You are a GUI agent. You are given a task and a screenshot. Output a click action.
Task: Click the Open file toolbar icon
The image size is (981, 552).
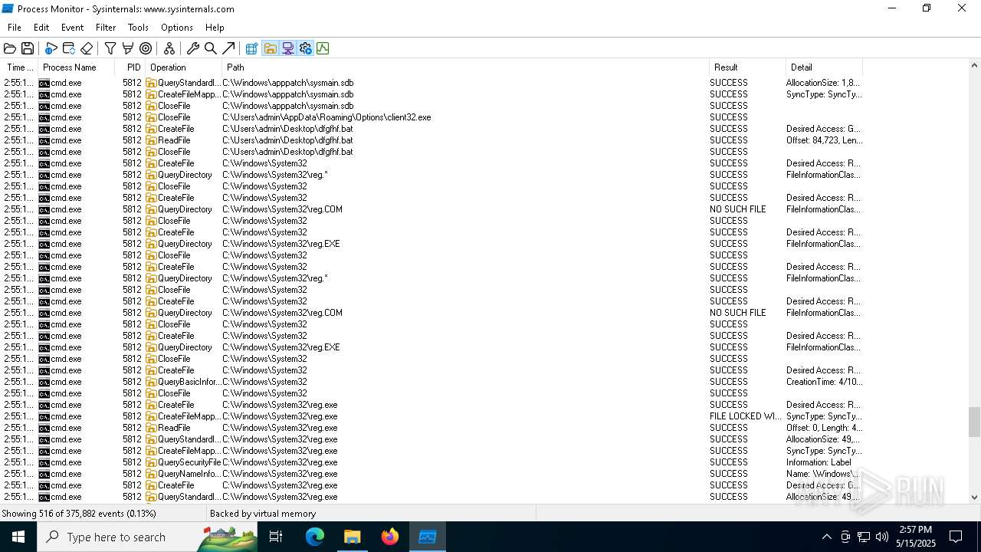point(10,48)
